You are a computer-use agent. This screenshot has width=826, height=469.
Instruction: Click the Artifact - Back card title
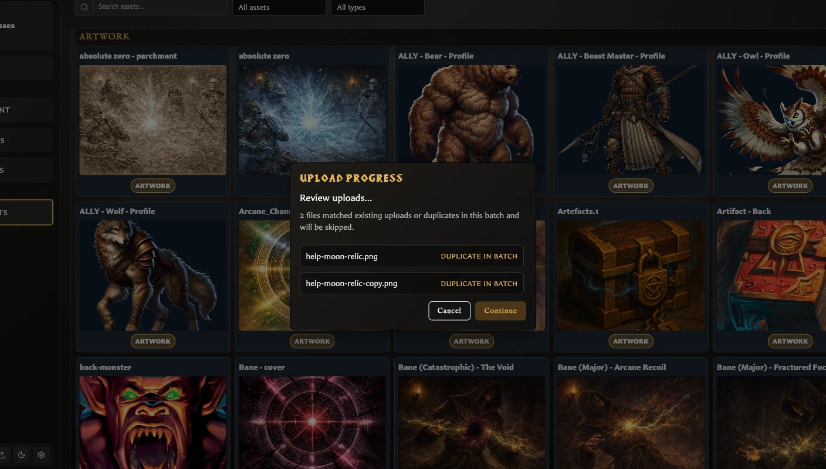744,212
